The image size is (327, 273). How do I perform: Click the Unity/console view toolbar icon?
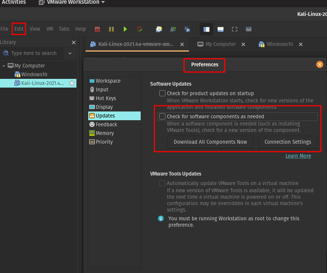click(249, 29)
